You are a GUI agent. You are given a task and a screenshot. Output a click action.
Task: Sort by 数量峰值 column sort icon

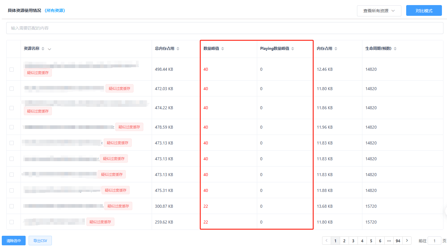[x=223, y=49]
